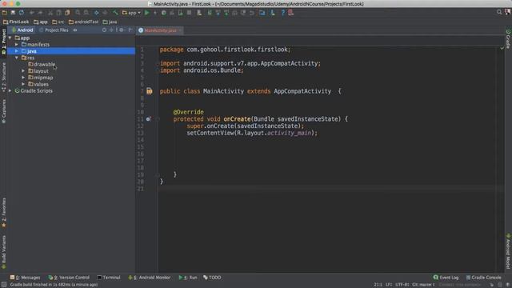This screenshot has height=288, width=512.
Task: Click the inspection checkmark in editor corner
Action: pos(502,48)
